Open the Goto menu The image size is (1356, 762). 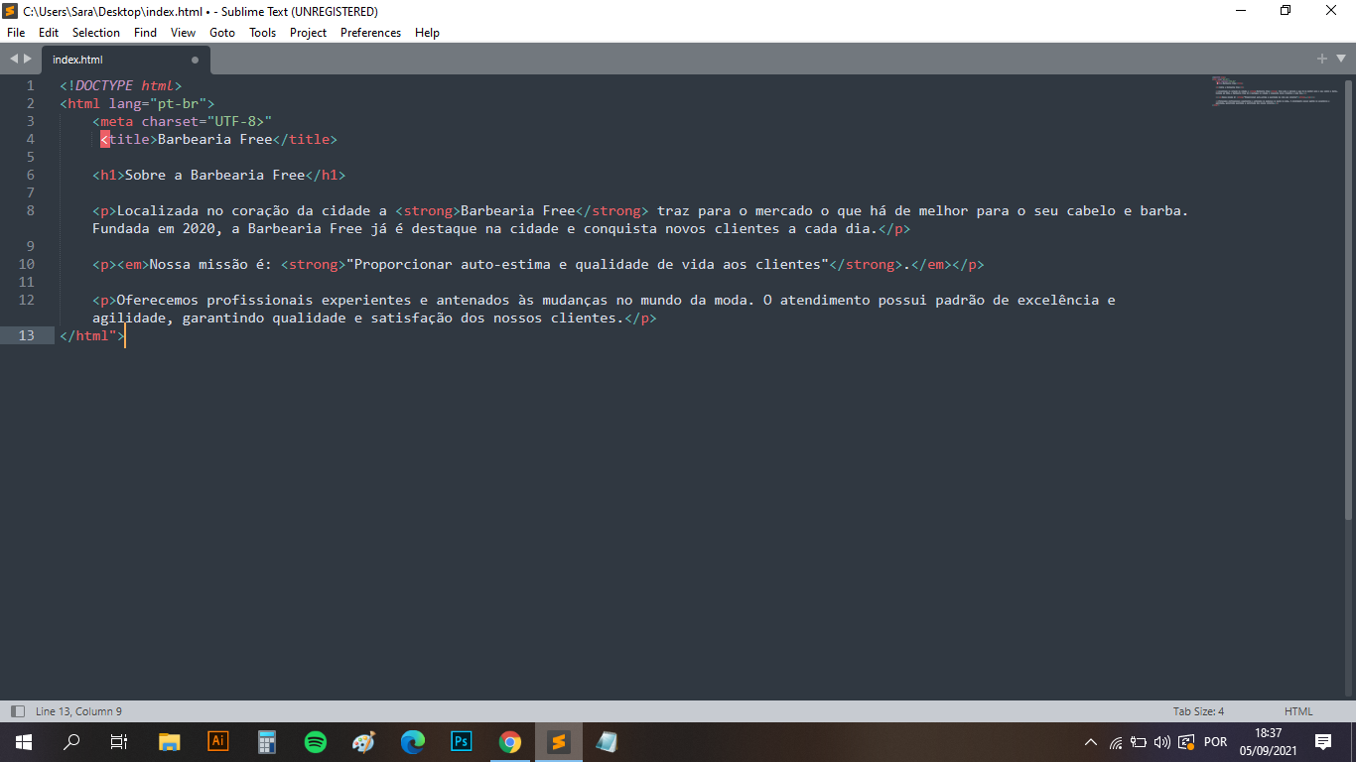[222, 33]
